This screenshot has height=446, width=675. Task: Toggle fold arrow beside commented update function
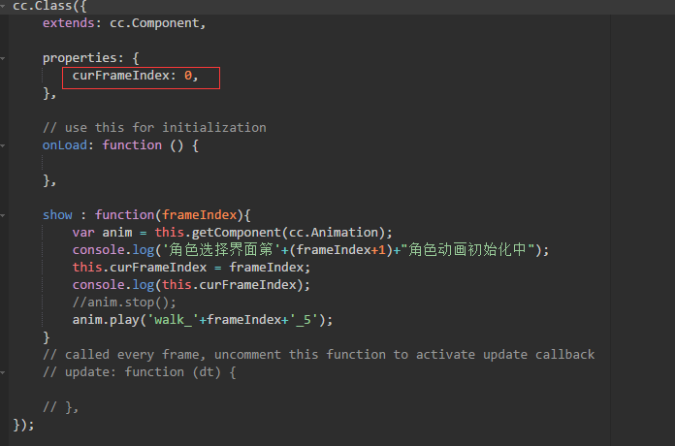click(3, 372)
